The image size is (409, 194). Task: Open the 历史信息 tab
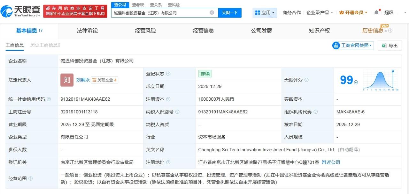click(x=373, y=31)
